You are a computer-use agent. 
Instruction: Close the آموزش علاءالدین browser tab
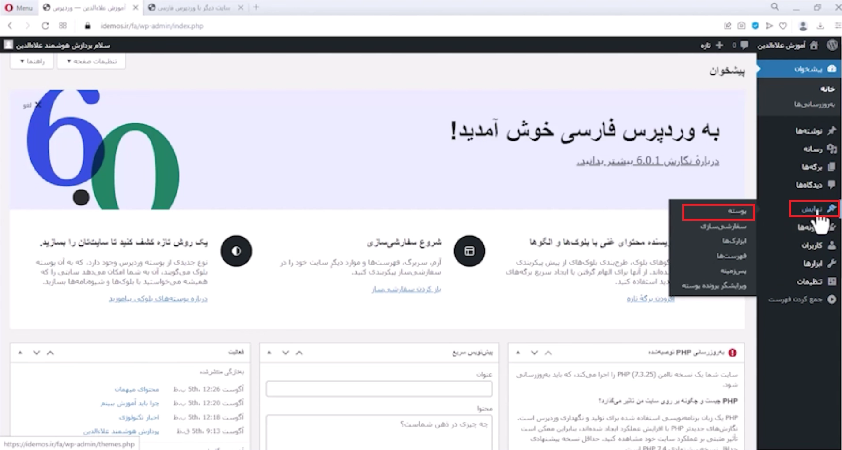tap(136, 7)
